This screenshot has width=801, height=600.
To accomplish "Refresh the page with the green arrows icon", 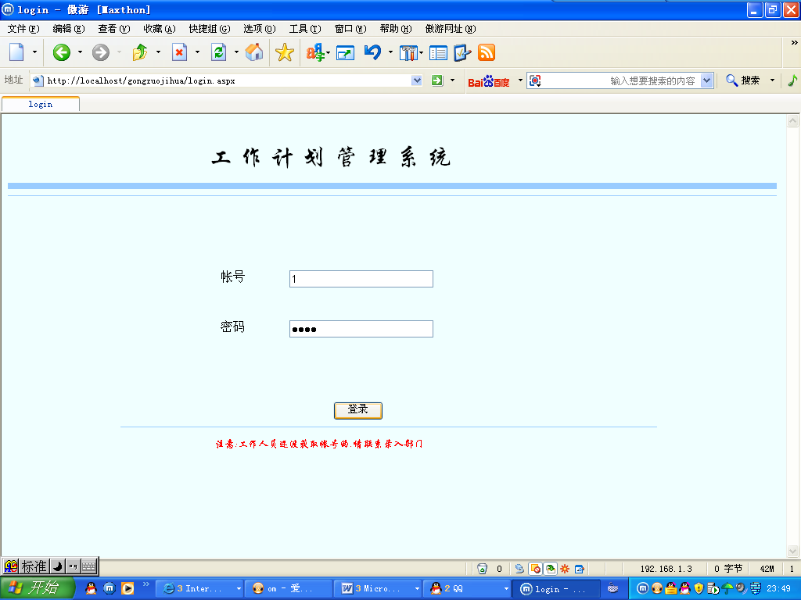I will coord(219,52).
